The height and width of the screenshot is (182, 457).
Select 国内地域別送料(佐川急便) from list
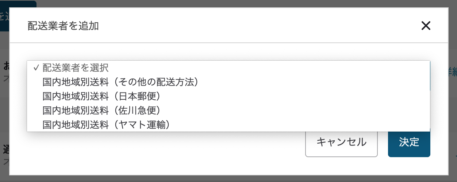coord(101,111)
